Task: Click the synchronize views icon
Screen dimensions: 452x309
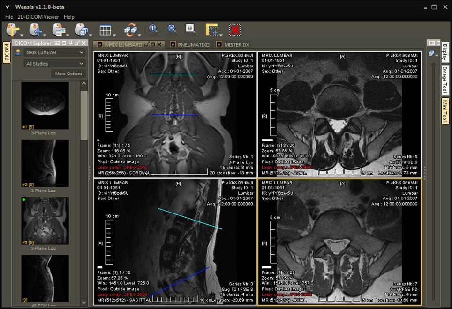Action: 130,30
